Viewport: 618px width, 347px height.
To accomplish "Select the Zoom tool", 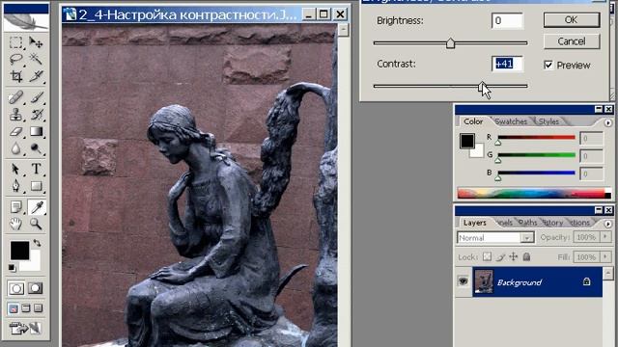I will (36, 224).
